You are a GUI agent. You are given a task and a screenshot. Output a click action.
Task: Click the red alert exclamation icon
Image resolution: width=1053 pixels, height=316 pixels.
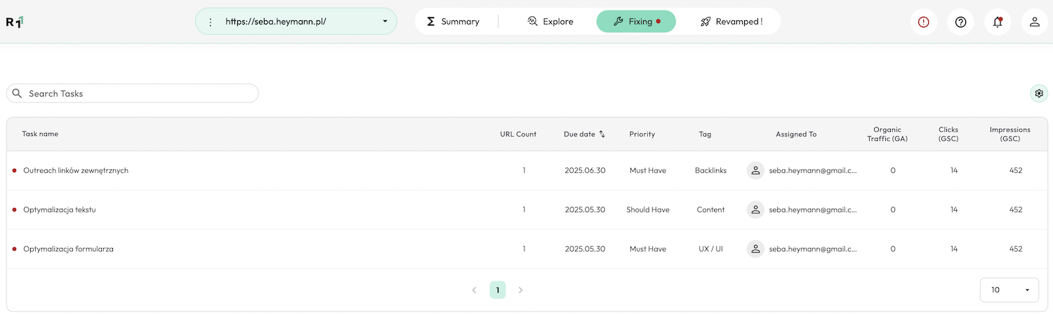click(x=923, y=22)
